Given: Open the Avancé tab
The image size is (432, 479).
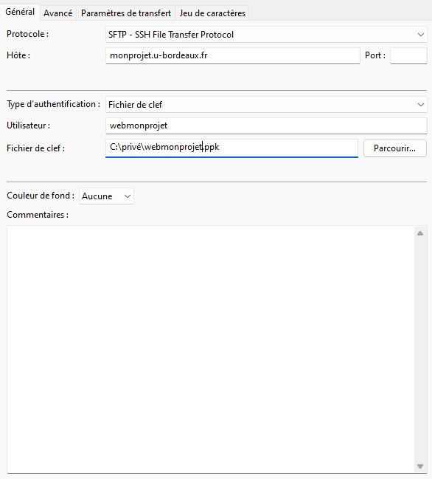Looking at the screenshot, I should 58,13.
